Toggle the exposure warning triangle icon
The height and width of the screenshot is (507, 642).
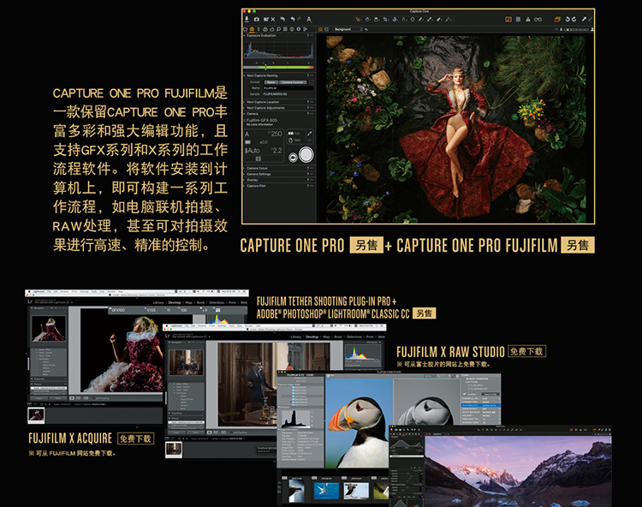[528, 19]
